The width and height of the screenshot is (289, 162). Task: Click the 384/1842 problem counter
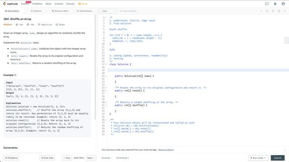[79, 158]
